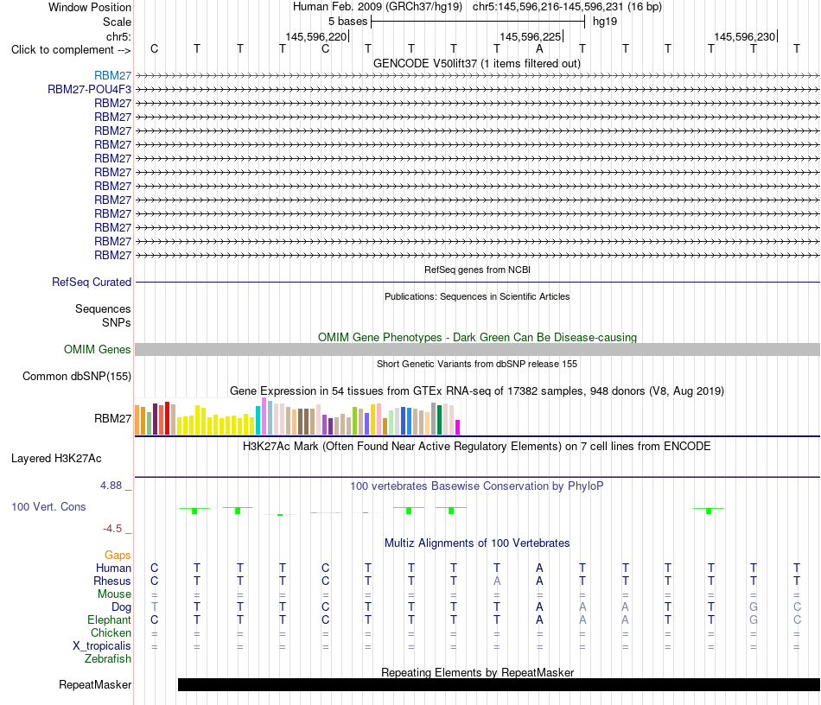Click the gray OMIM Genes bar
The width and height of the screenshot is (821, 705).
click(x=477, y=350)
